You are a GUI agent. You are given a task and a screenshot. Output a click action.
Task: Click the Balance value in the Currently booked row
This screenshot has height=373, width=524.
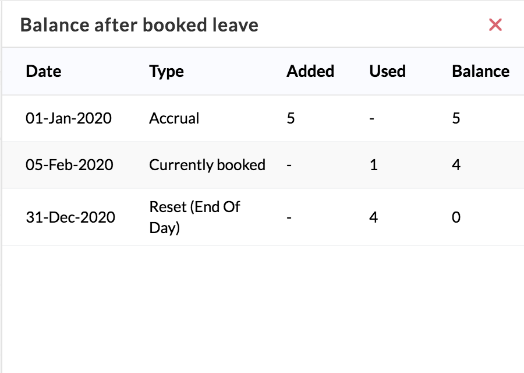click(x=456, y=165)
